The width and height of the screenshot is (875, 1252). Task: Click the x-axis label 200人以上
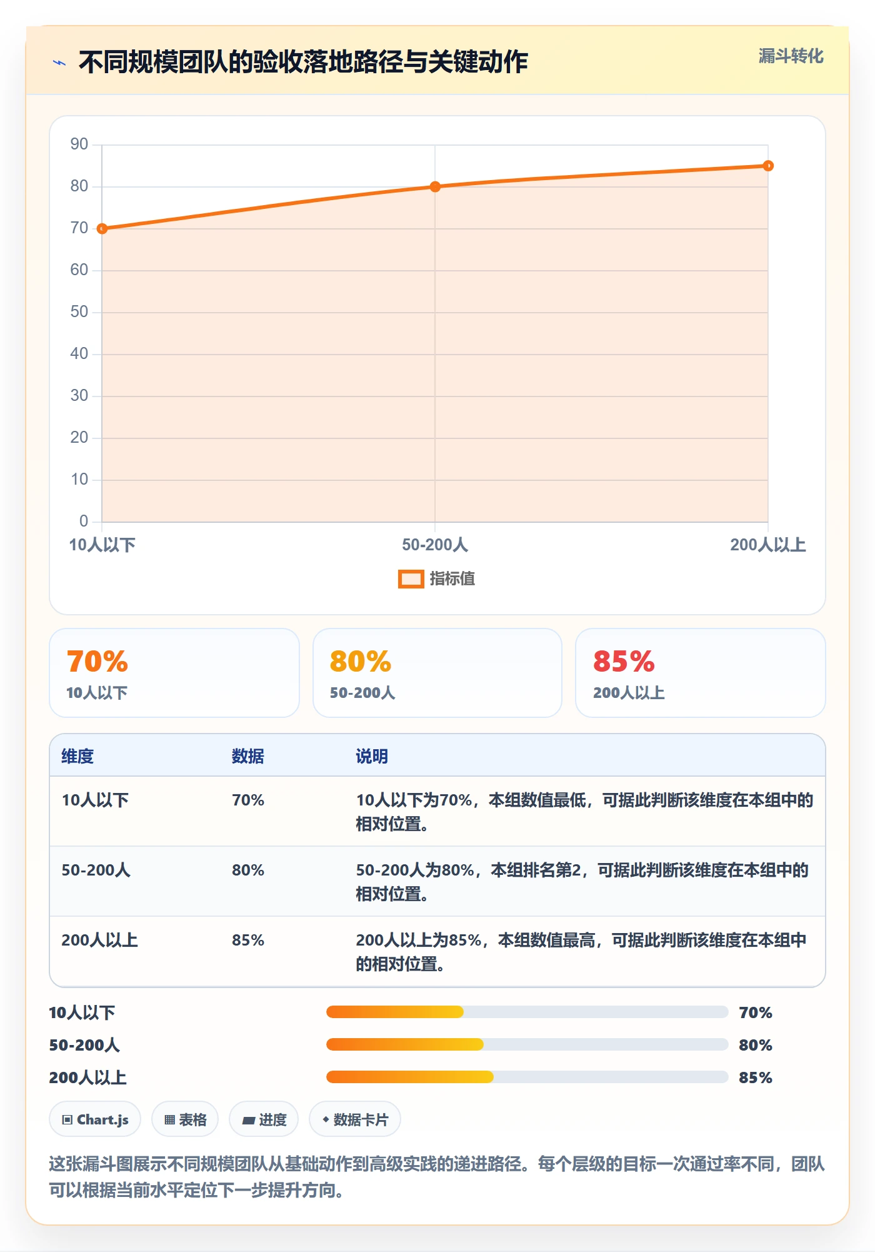768,545
